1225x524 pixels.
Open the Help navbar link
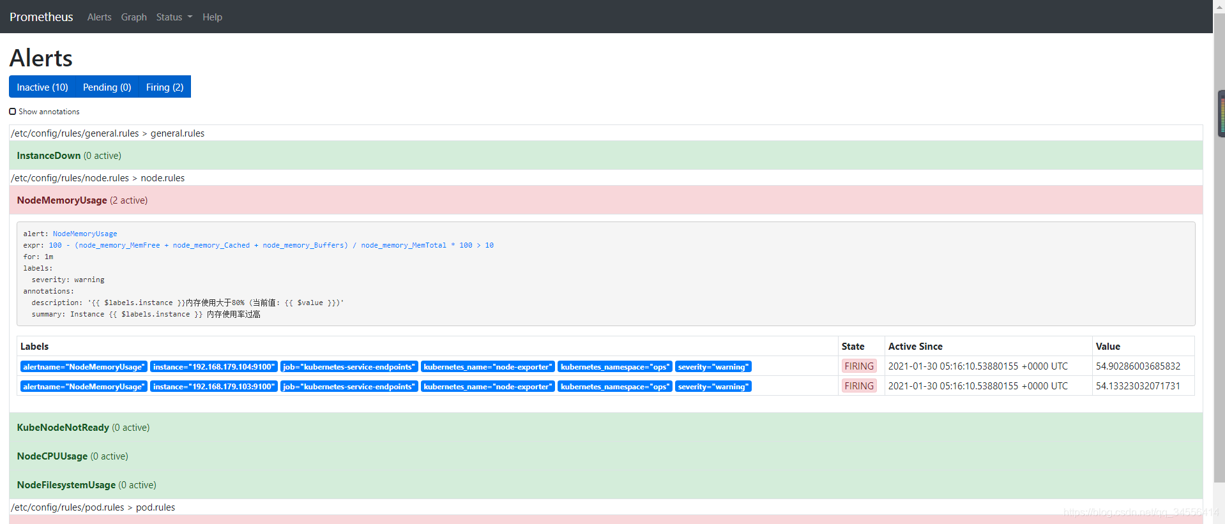click(x=212, y=17)
